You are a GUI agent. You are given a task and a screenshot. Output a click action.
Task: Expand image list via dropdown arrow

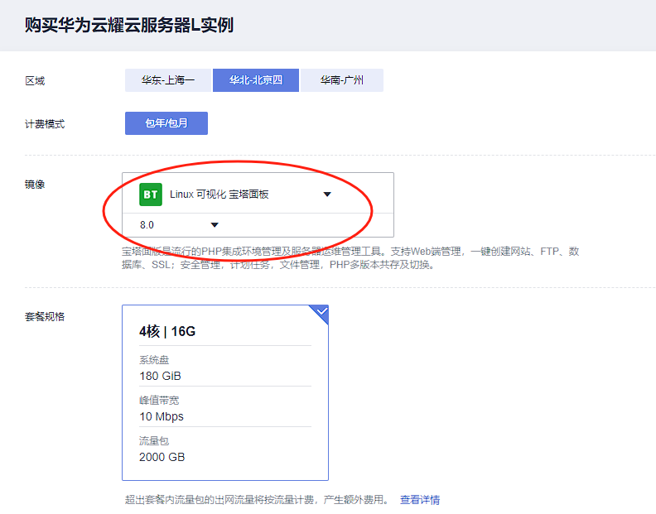tap(327, 194)
